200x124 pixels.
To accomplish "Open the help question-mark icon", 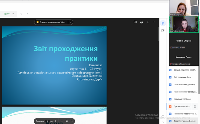I will (163, 116).
